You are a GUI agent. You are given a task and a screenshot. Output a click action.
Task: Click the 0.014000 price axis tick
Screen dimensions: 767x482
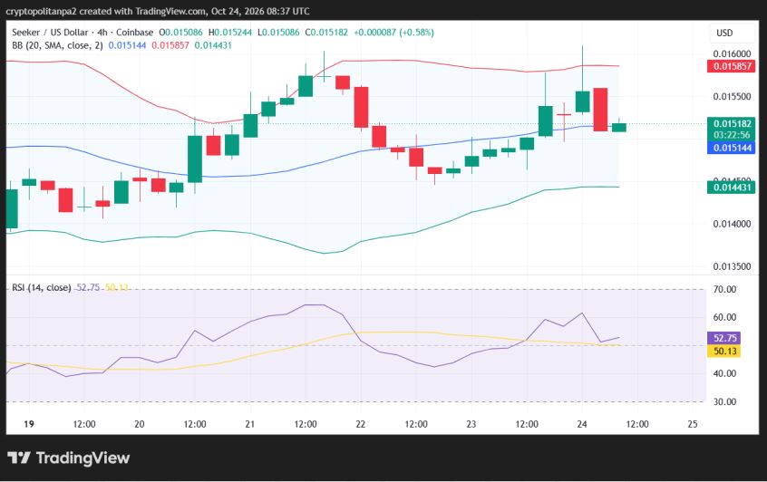pos(732,224)
